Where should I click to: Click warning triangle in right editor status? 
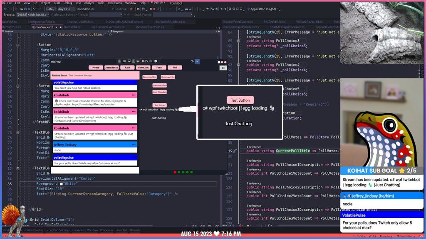coord(248,225)
